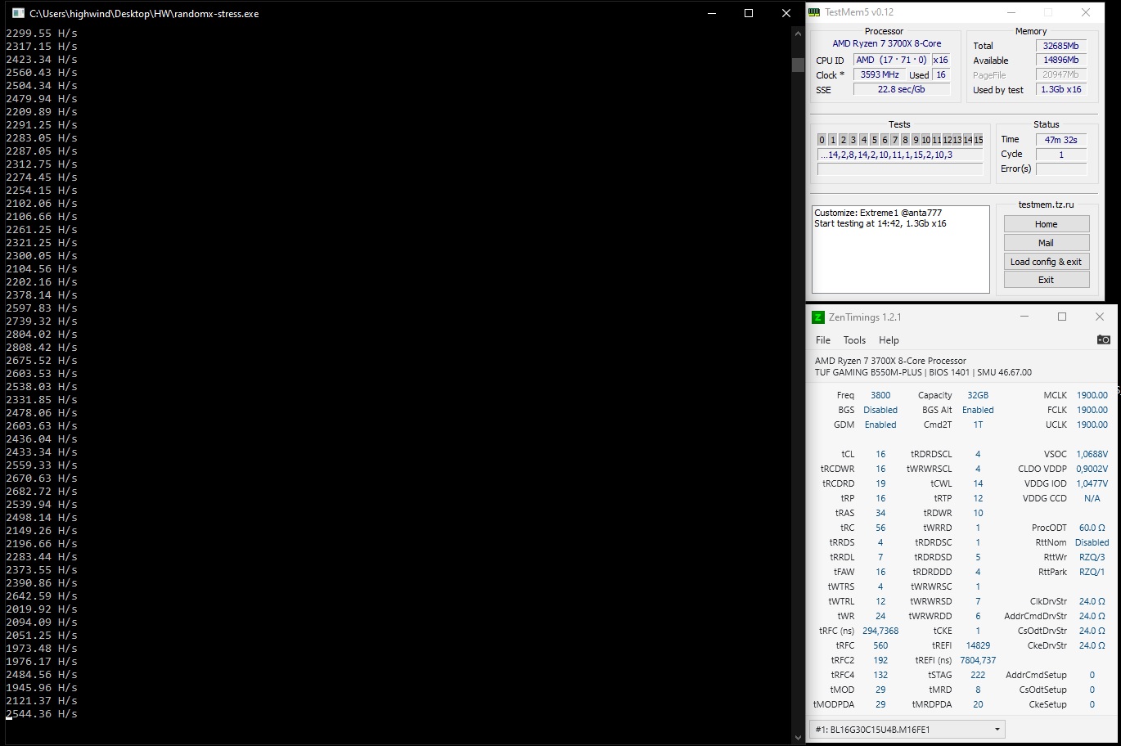Click the VSOC value 1,0688V
The height and width of the screenshot is (746, 1121).
[1092, 454]
